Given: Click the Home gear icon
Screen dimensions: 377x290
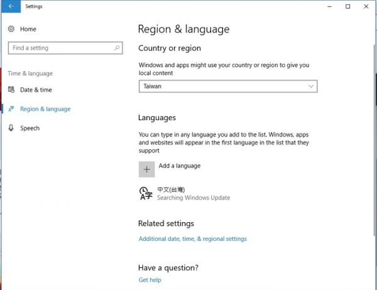Looking at the screenshot, I should tap(11, 29).
